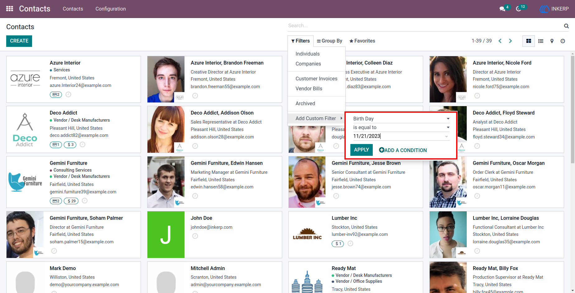The width and height of the screenshot is (575, 293).
Task: Open the meetings badge on Azure Interior card
Action: [x=56, y=95]
